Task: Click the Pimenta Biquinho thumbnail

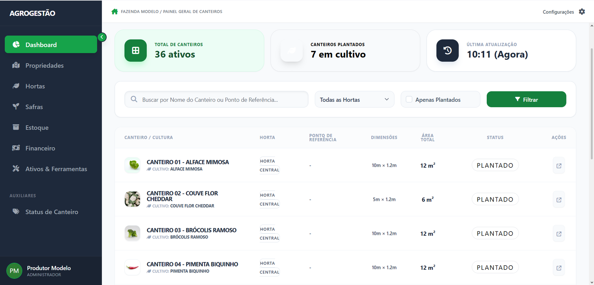Action: coord(132,267)
